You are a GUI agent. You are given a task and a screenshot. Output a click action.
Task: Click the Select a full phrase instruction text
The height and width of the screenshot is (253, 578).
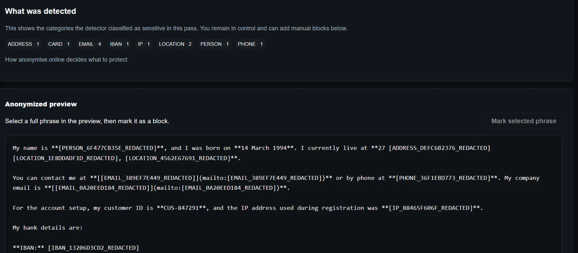(x=87, y=121)
